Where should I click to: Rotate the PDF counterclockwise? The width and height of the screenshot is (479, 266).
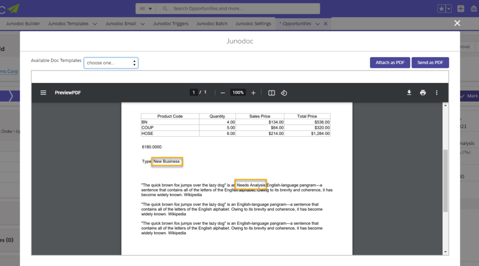tap(284, 93)
